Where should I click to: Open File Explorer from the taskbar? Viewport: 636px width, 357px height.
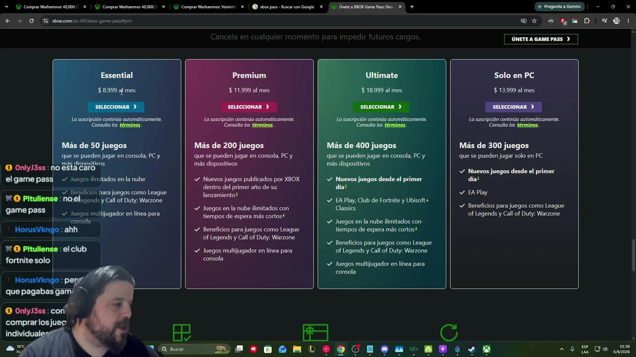[297, 349]
